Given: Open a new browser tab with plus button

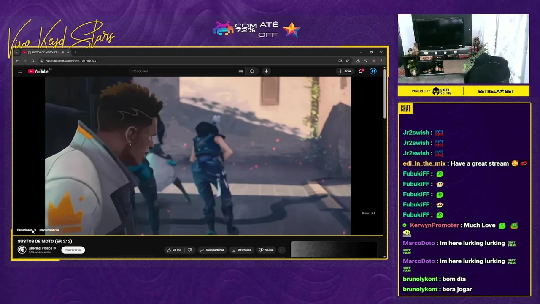Looking at the screenshot, I should (x=76, y=52).
